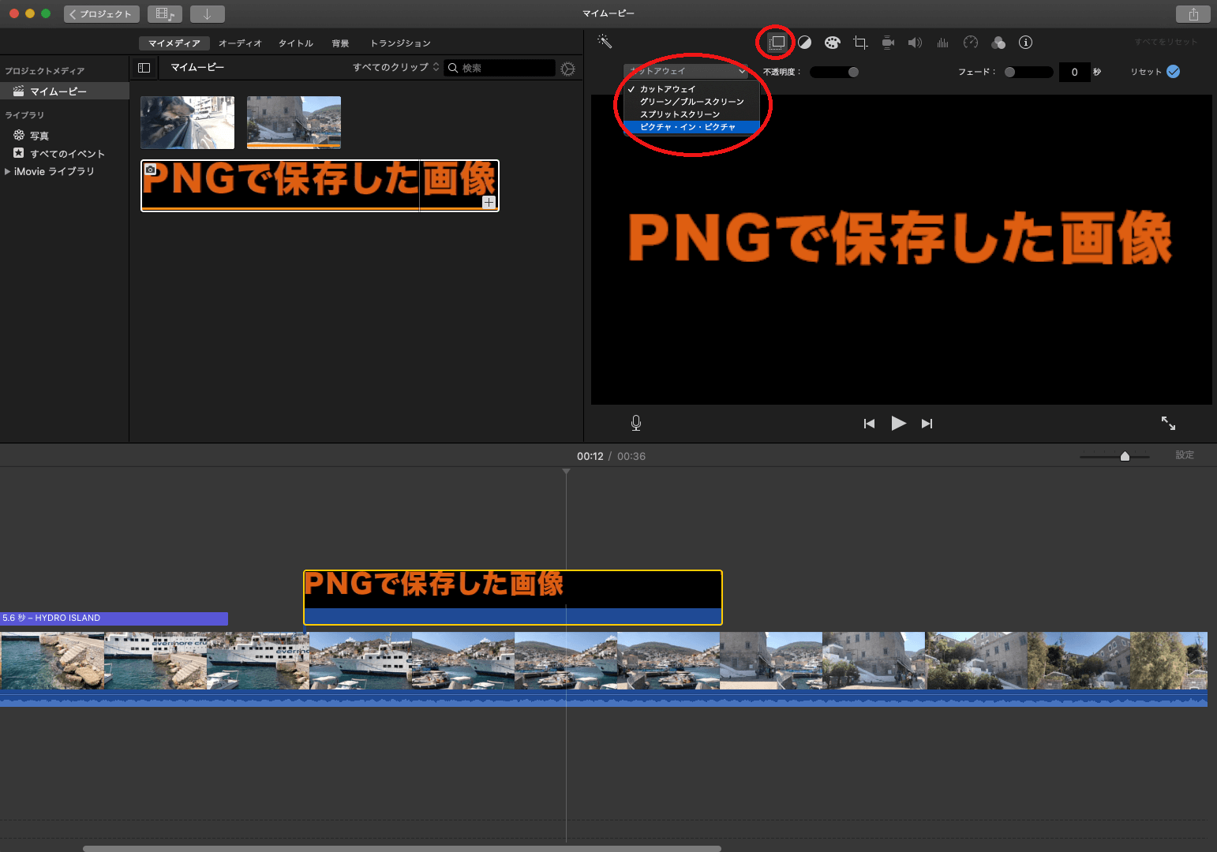This screenshot has width=1217, height=852.
Task: Apply overlay changes with blue checkmark
Action: (x=1174, y=72)
